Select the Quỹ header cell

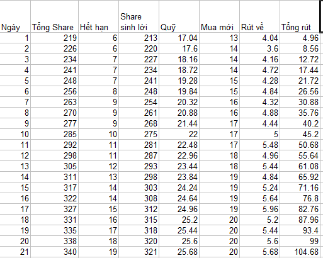[179, 16]
